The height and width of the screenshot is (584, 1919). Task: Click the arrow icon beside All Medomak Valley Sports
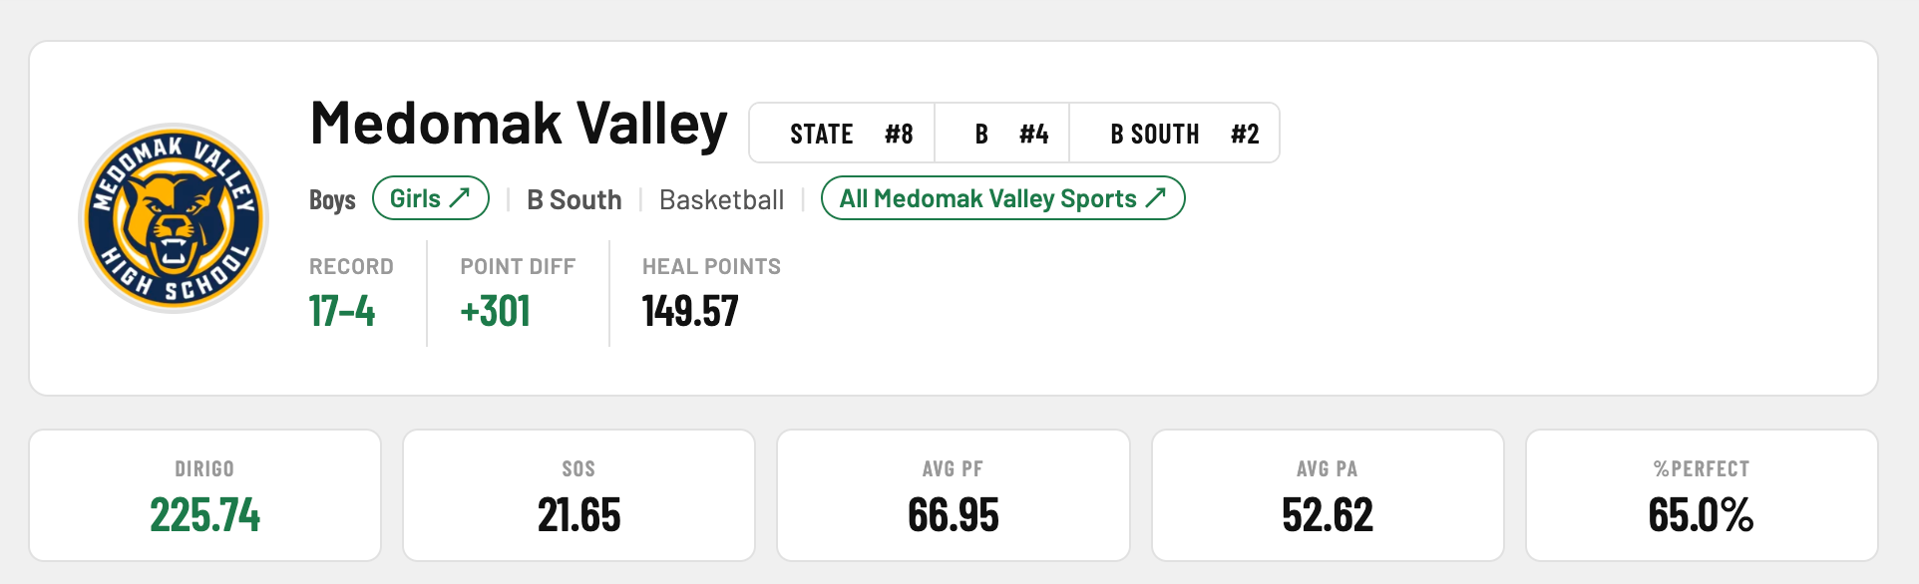(x=1156, y=198)
